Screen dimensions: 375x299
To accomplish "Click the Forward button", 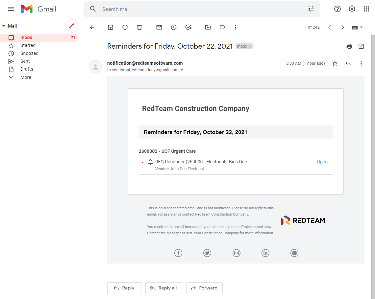I will (x=204, y=288).
